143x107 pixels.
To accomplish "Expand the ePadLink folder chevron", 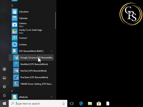I will coord(52,97).
